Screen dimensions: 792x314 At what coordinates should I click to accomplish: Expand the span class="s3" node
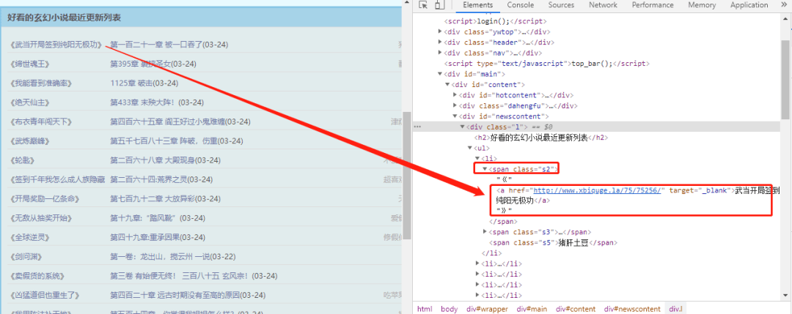(485, 232)
